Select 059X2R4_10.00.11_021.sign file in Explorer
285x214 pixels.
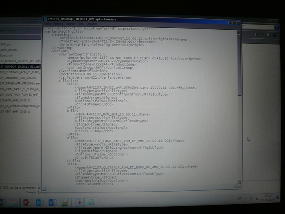(20, 61)
